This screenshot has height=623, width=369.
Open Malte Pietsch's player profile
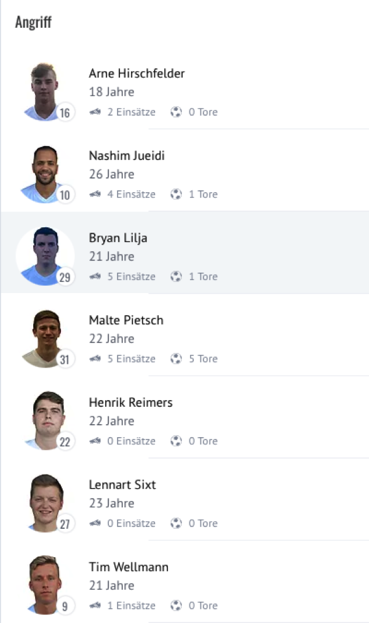[126, 320]
